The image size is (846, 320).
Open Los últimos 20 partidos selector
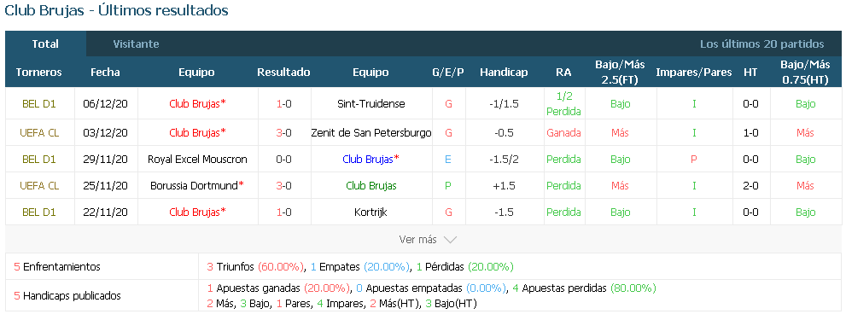pyautogui.click(x=761, y=44)
